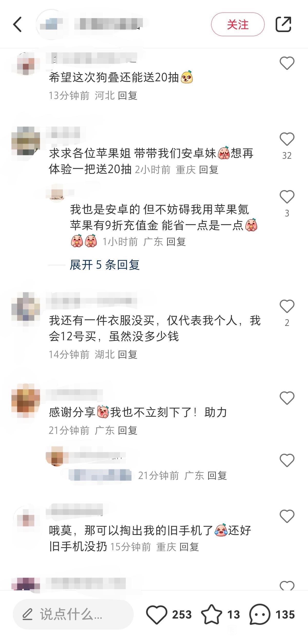
Task: Like the 感谢分享 comment
Action: 287,398
